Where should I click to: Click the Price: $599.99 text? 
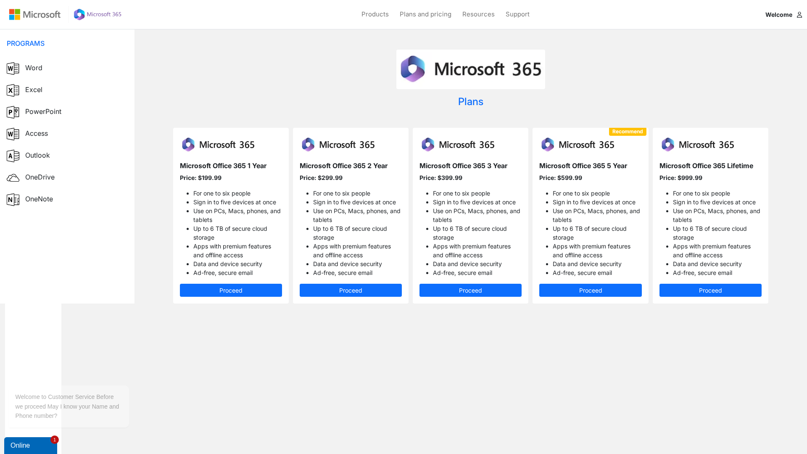pos(561,178)
